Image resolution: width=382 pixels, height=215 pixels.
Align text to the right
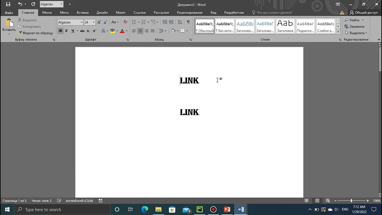pos(147,31)
